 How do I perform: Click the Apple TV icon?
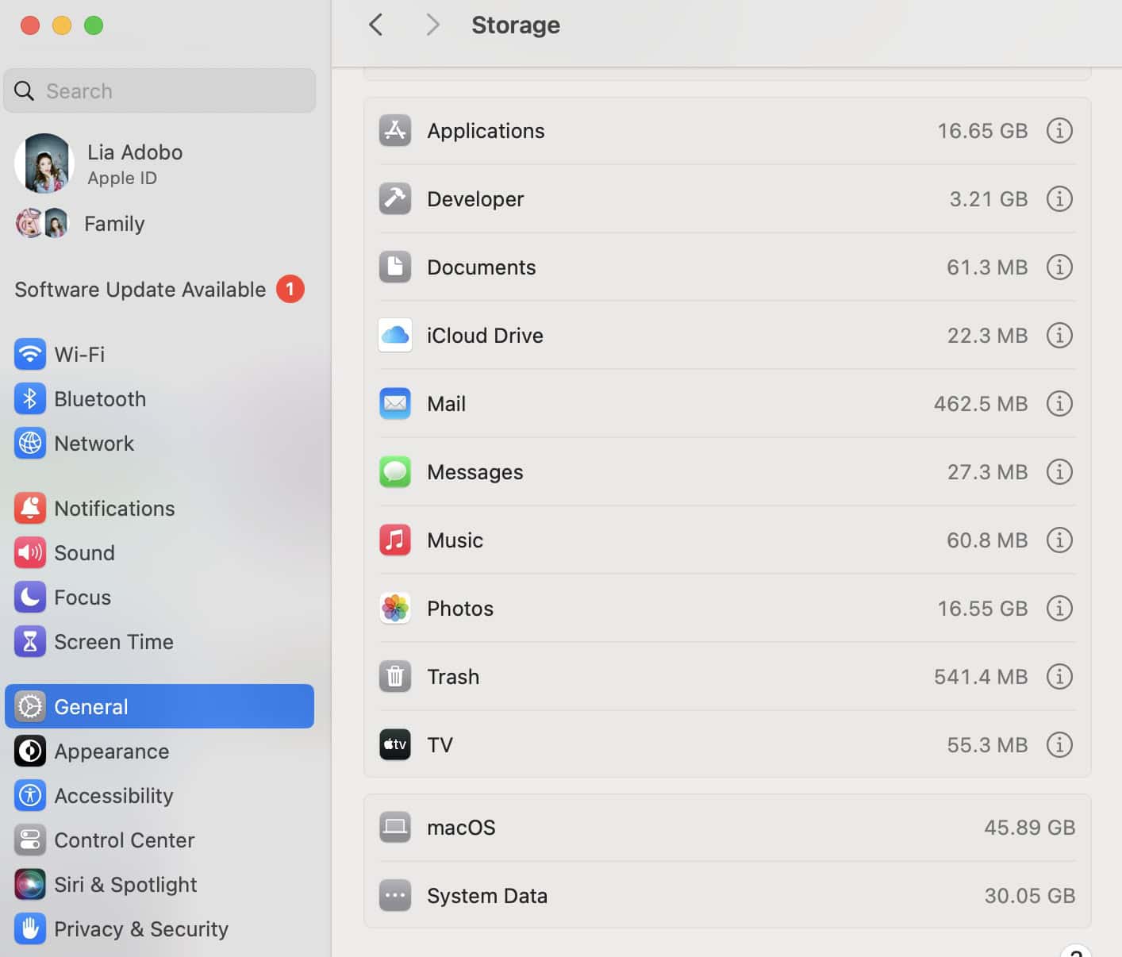tap(395, 745)
